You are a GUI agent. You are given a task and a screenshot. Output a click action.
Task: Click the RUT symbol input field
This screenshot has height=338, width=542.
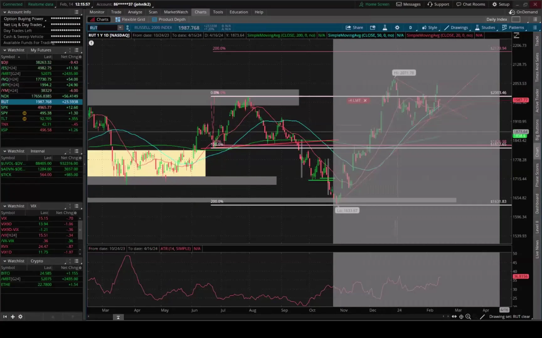pyautogui.click(x=103, y=28)
